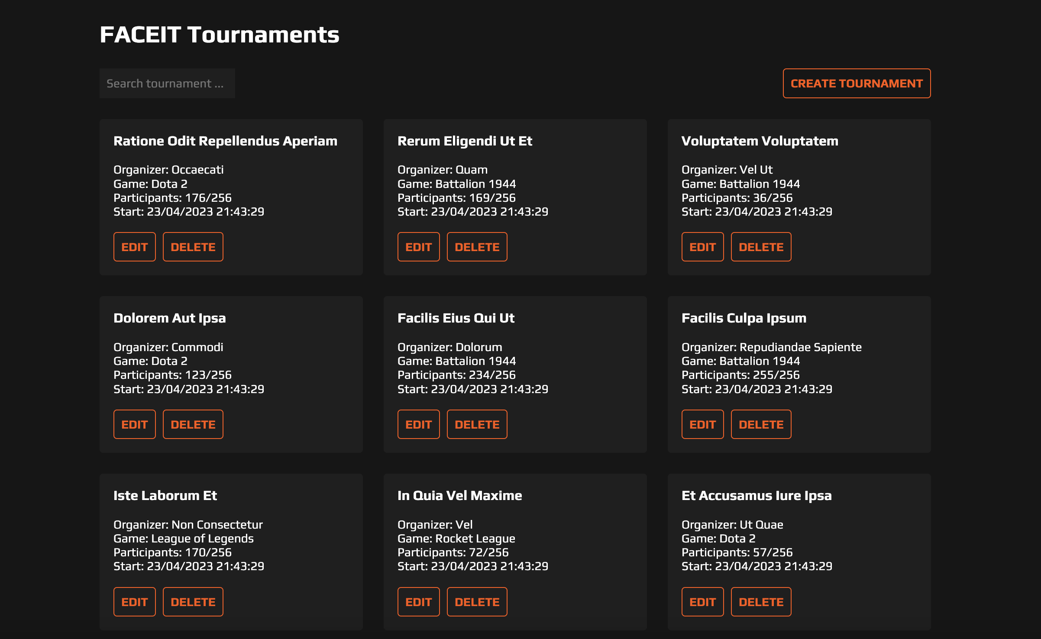1041x639 pixels.
Task: Click the Create Tournament button
Action: pyautogui.click(x=856, y=83)
